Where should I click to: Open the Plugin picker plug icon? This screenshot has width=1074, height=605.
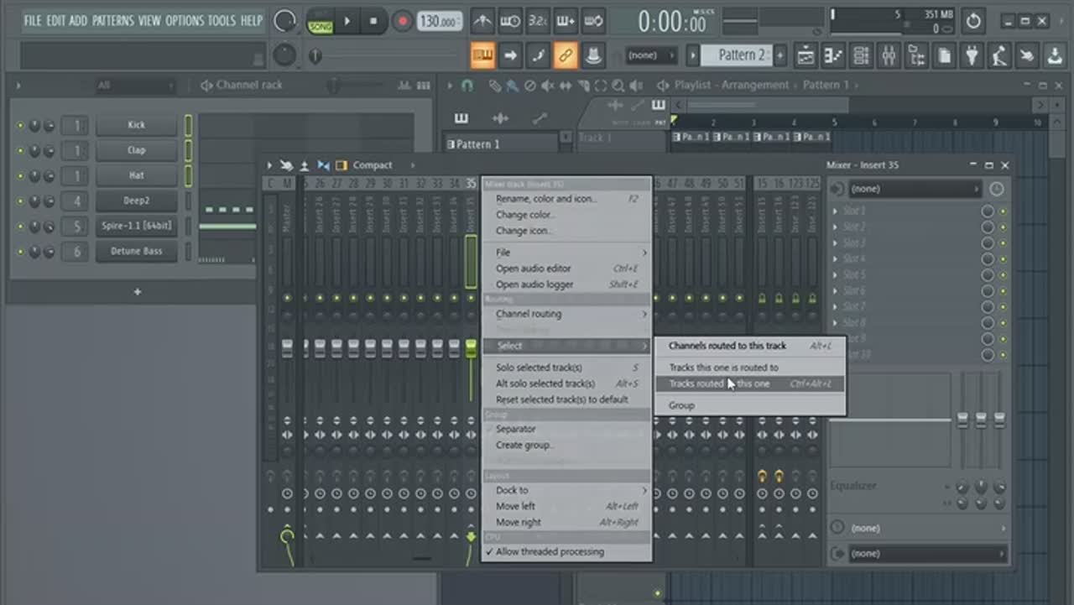point(972,56)
